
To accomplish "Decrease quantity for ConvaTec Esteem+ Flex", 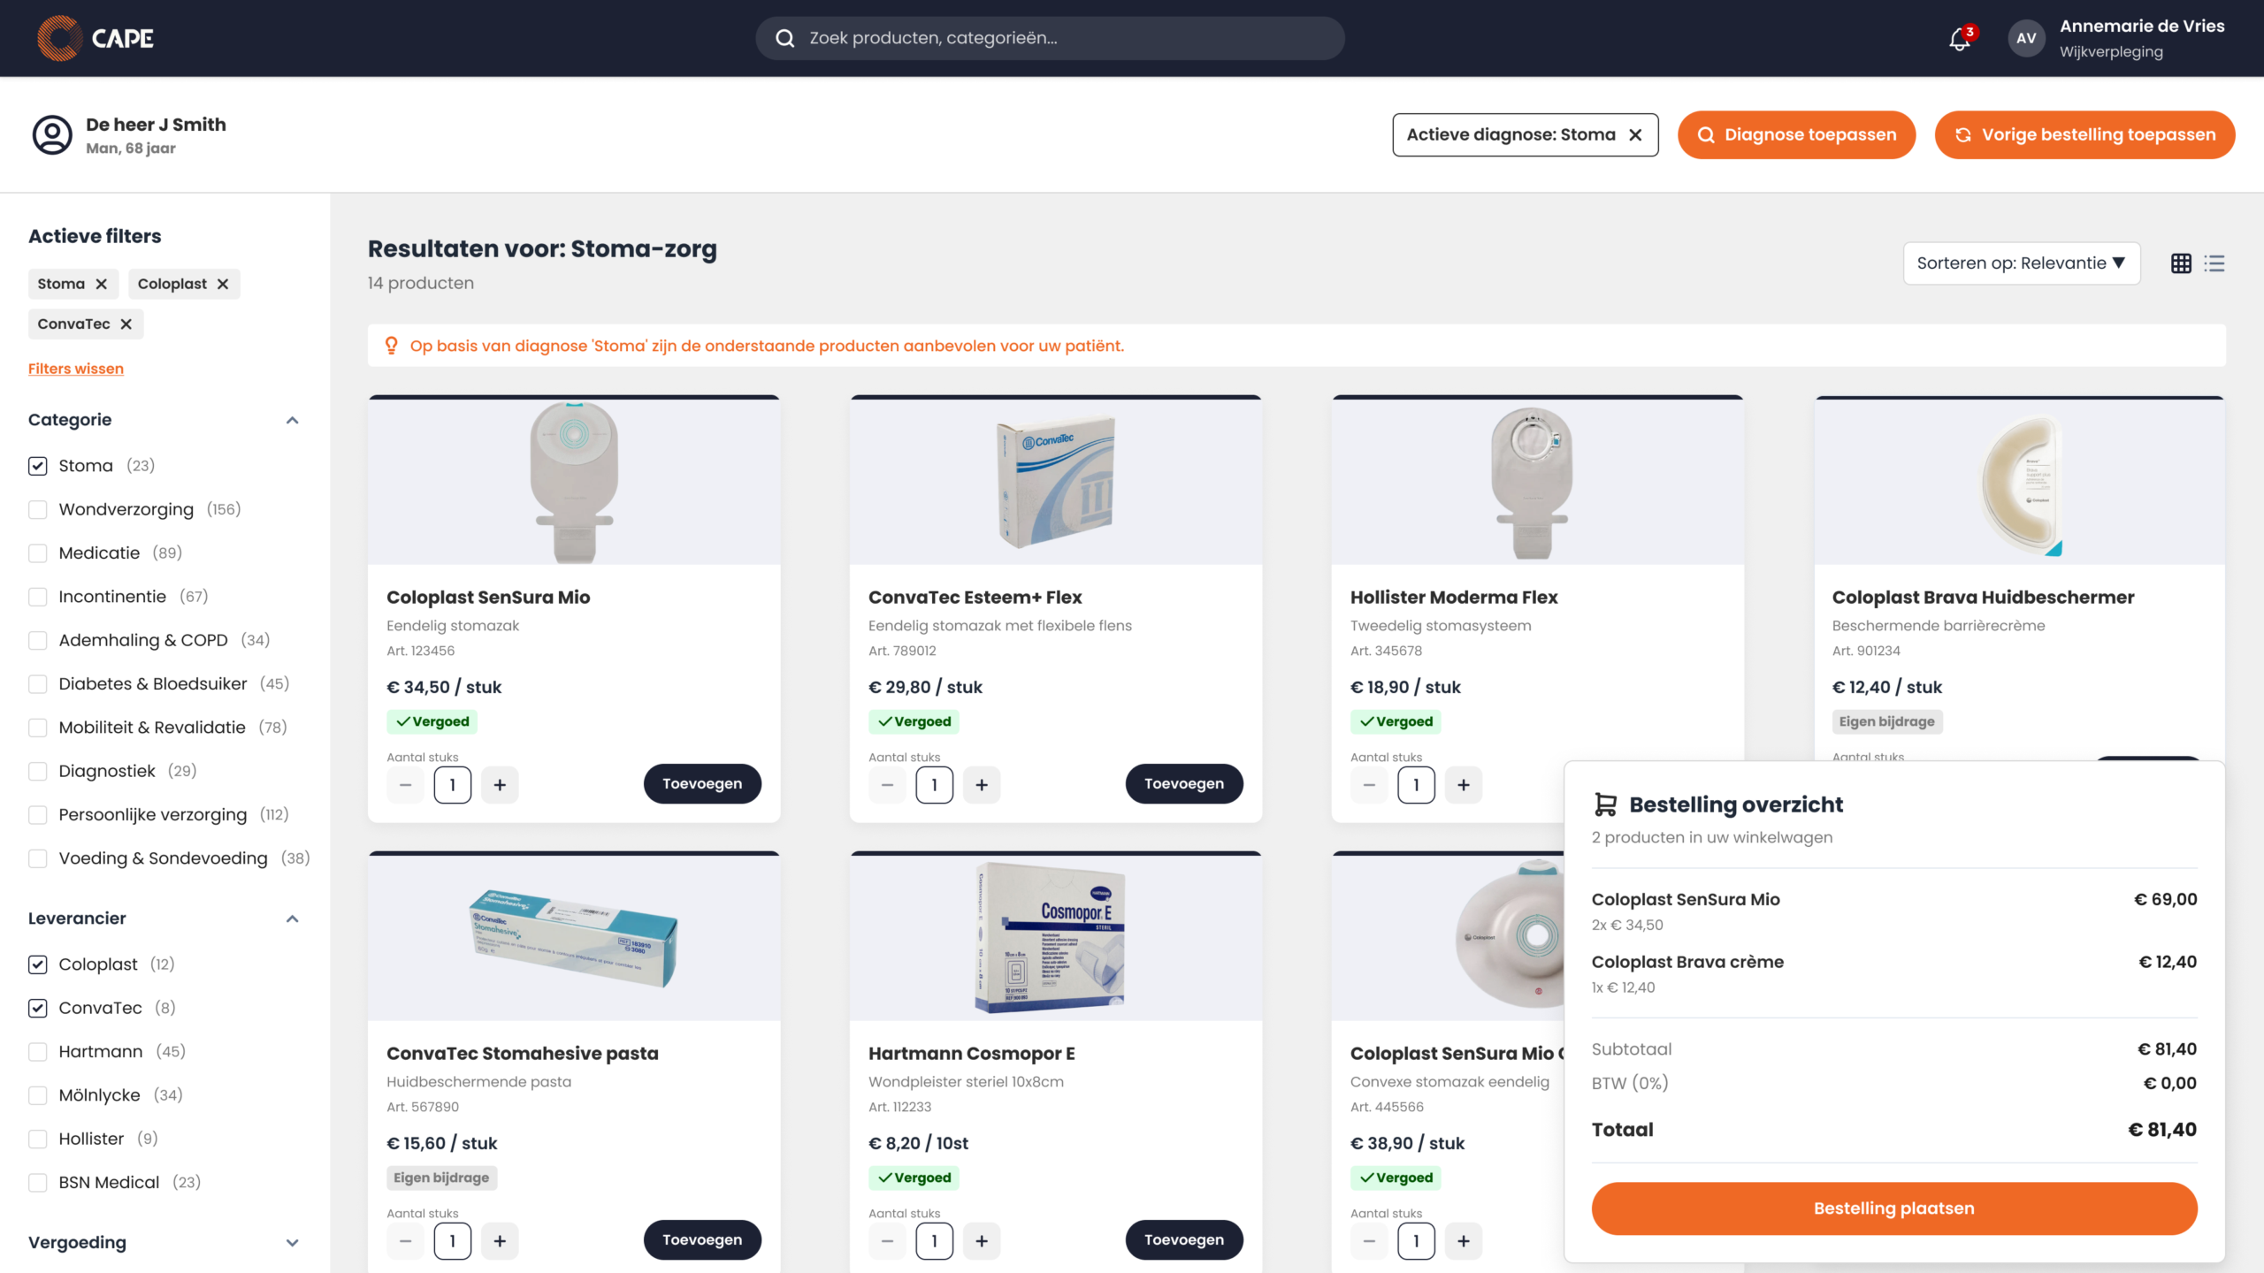I will pyautogui.click(x=887, y=785).
